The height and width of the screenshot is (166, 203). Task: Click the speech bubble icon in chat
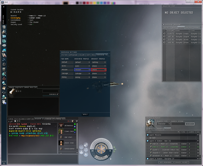pyautogui.click(x=77, y=121)
